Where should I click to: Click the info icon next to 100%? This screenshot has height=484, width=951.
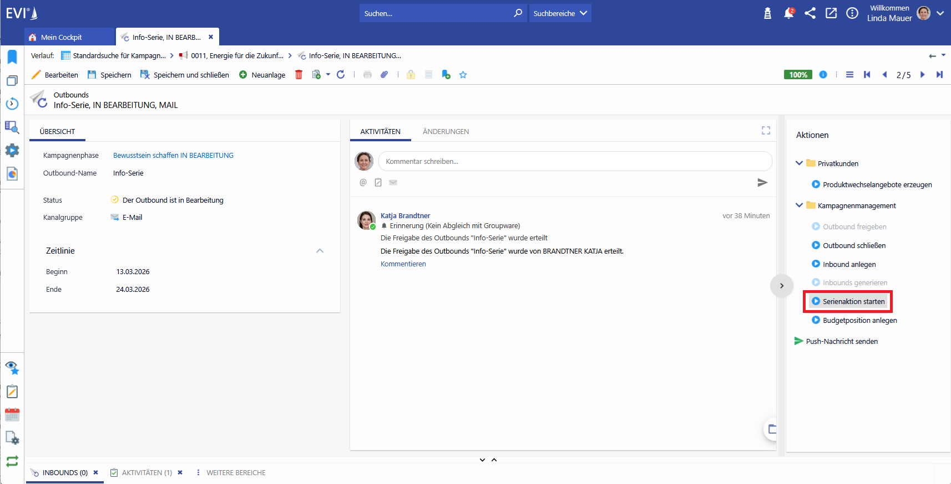point(823,75)
